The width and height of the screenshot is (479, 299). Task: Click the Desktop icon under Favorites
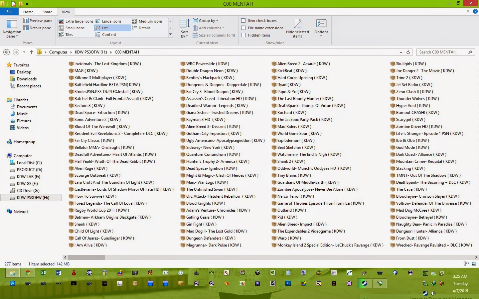pos(13,72)
